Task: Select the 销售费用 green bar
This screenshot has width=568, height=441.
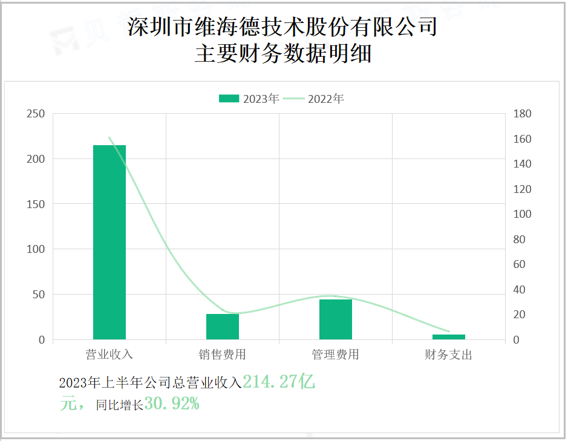Action: tap(223, 327)
